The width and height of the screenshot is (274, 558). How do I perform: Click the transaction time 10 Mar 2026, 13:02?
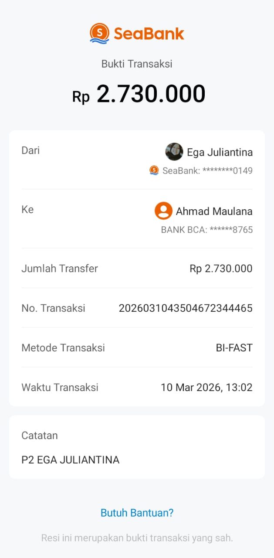click(206, 387)
